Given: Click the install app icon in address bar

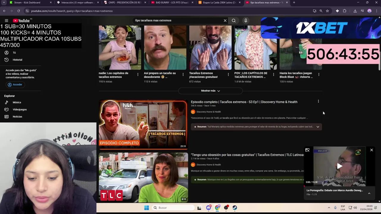Looking at the screenshot, I should 315,11.
